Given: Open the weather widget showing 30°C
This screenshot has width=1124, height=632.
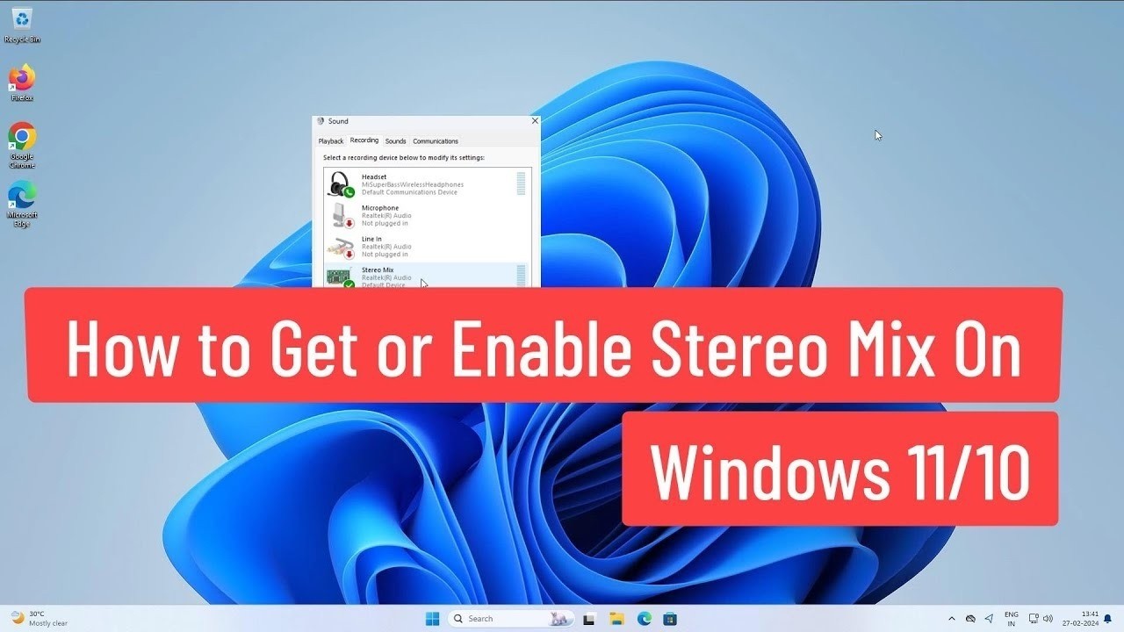Looking at the screenshot, I should tap(39, 619).
